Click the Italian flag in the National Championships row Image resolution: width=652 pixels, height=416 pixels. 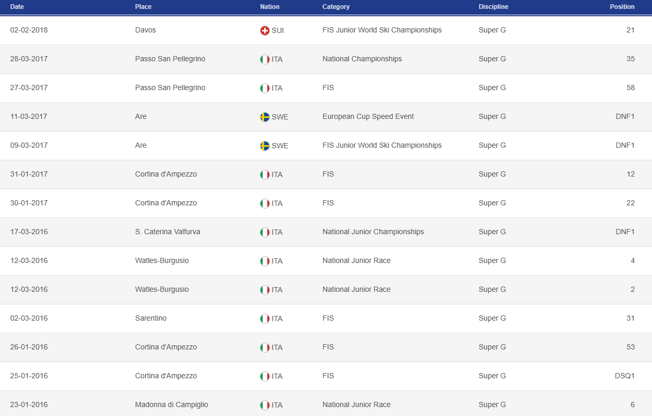click(265, 59)
